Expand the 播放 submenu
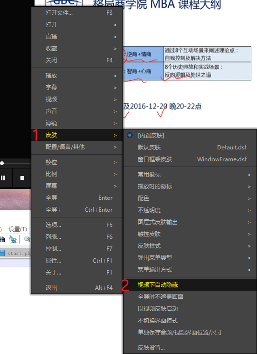 (77, 75)
